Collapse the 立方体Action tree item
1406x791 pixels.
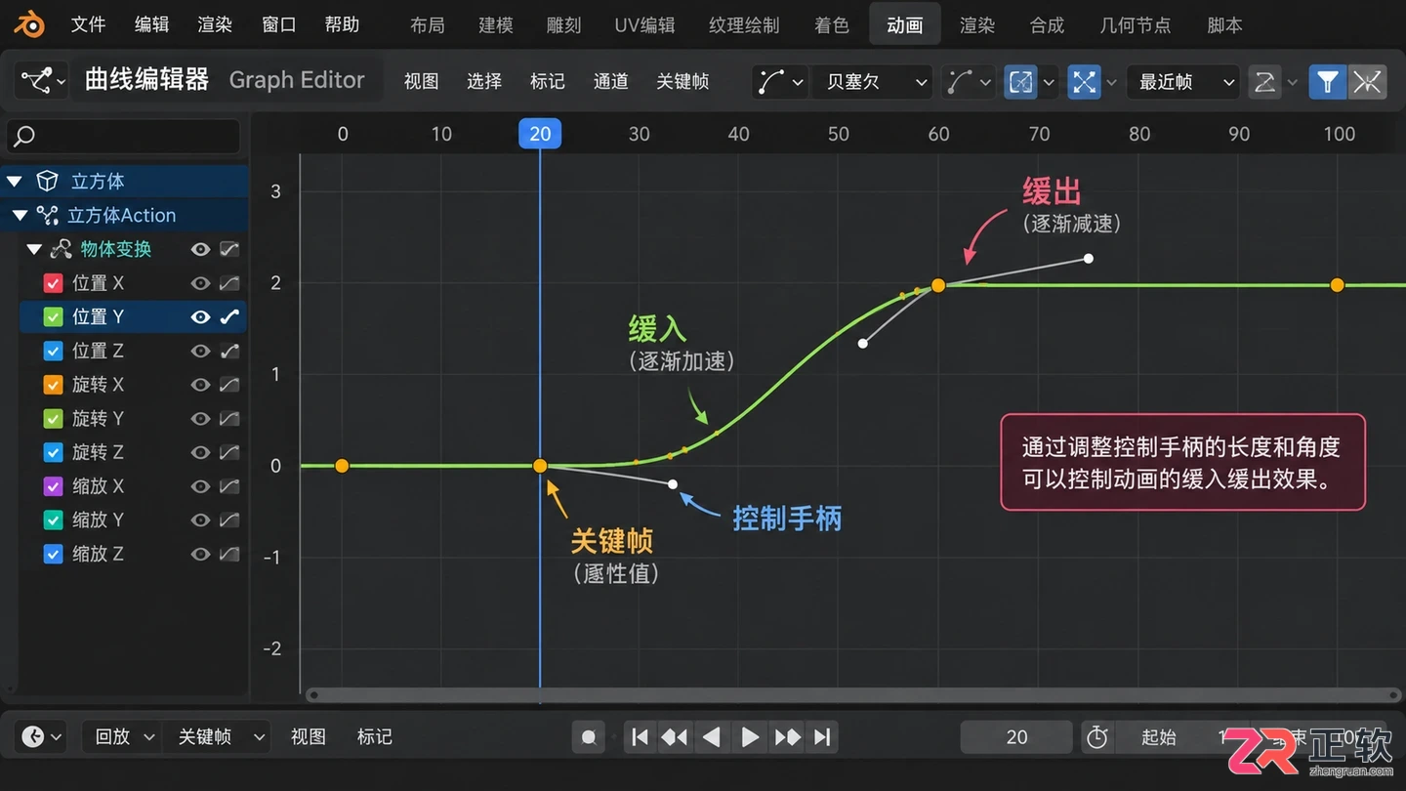20,215
